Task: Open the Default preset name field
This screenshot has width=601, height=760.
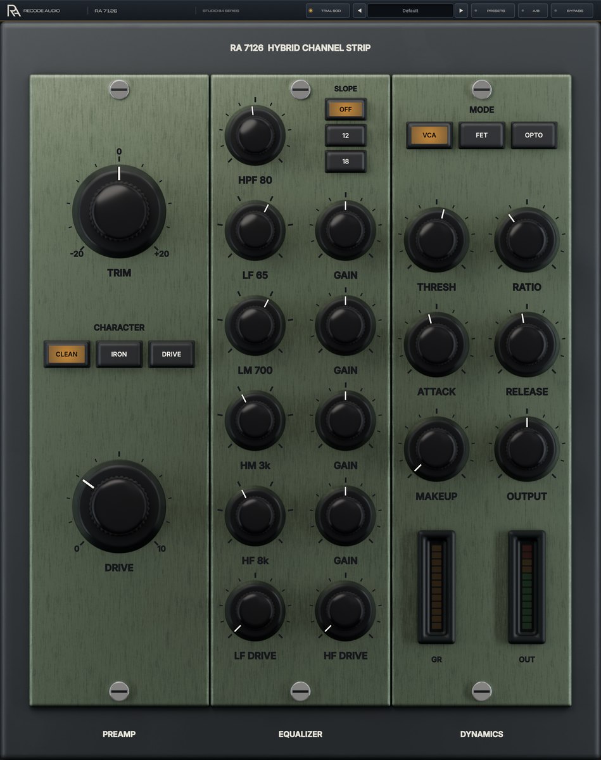Action: pyautogui.click(x=410, y=11)
